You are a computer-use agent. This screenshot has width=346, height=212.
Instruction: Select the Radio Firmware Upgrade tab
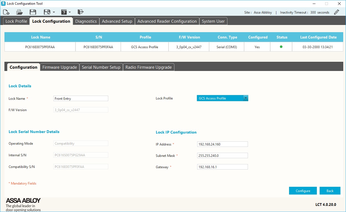coord(149,67)
